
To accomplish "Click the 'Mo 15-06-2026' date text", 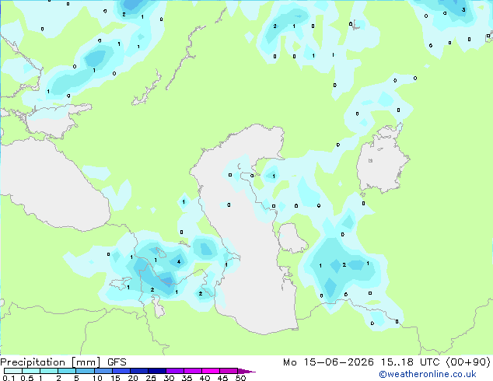I will [x=328, y=362].
